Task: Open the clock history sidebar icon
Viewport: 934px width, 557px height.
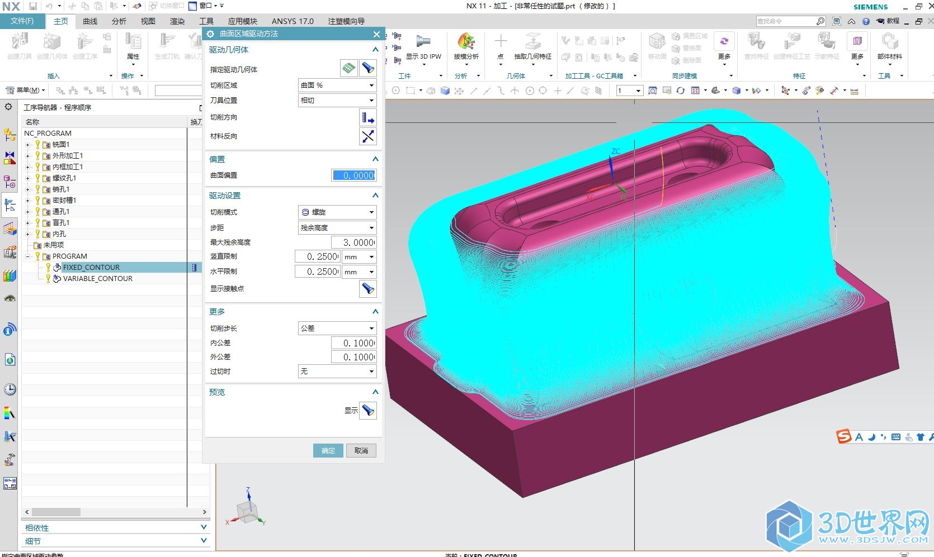Action: 10,389
